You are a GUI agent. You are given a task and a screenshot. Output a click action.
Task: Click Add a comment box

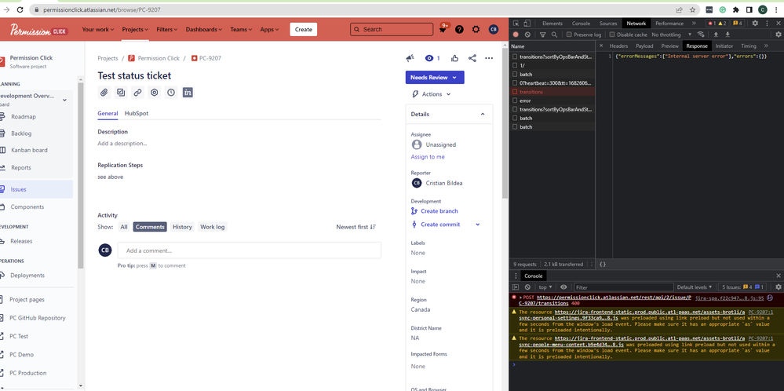250,250
